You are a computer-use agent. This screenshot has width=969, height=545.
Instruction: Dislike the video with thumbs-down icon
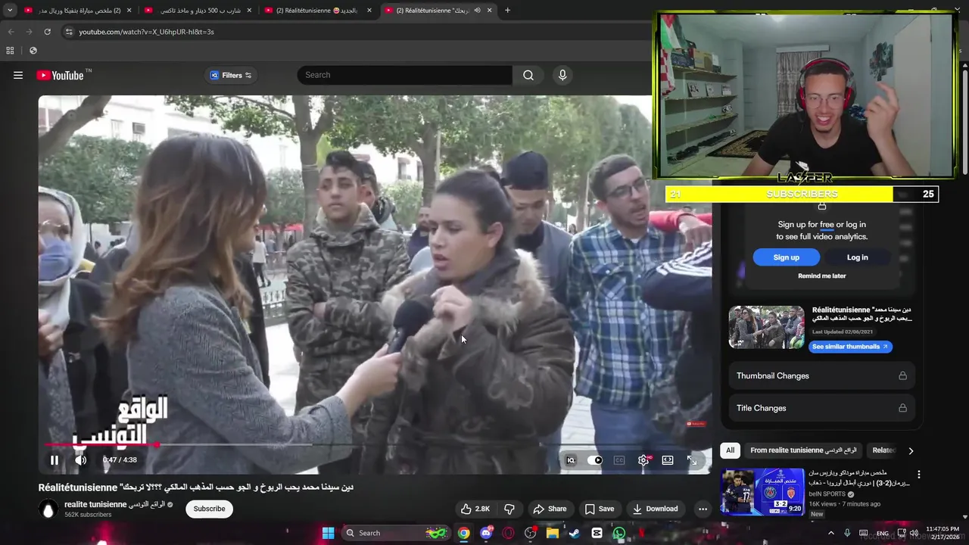click(x=509, y=509)
